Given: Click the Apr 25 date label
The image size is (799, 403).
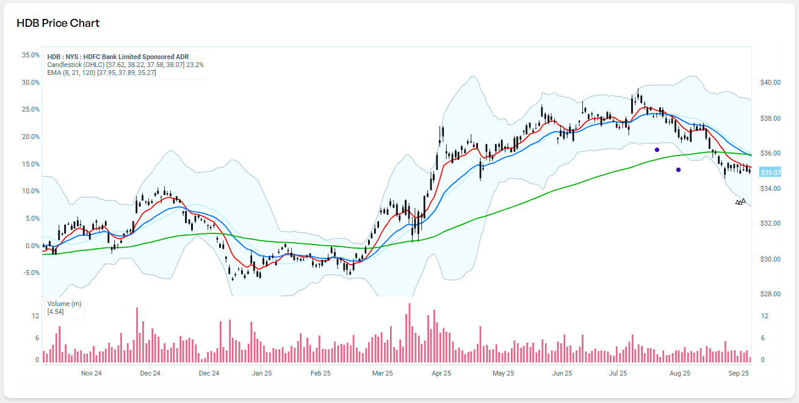Looking at the screenshot, I should 441,373.
